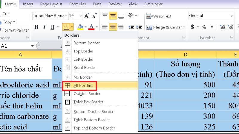Open Review tab
This screenshot has width=239, height=134.
tap(115, 4)
